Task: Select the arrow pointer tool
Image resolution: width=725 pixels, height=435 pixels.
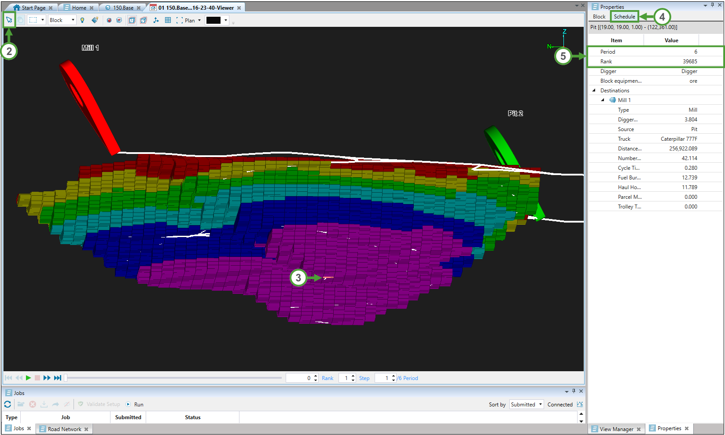Action: [9, 20]
